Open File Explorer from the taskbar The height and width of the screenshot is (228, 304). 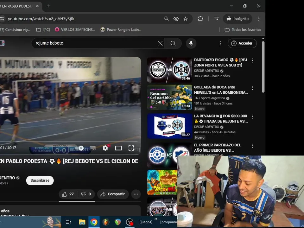click(82, 222)
